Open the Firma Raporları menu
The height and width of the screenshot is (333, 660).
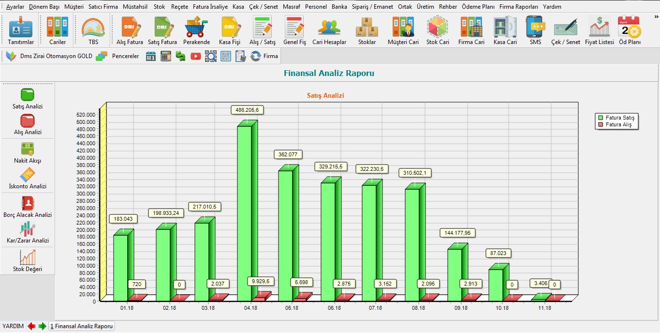click(518, 7)
